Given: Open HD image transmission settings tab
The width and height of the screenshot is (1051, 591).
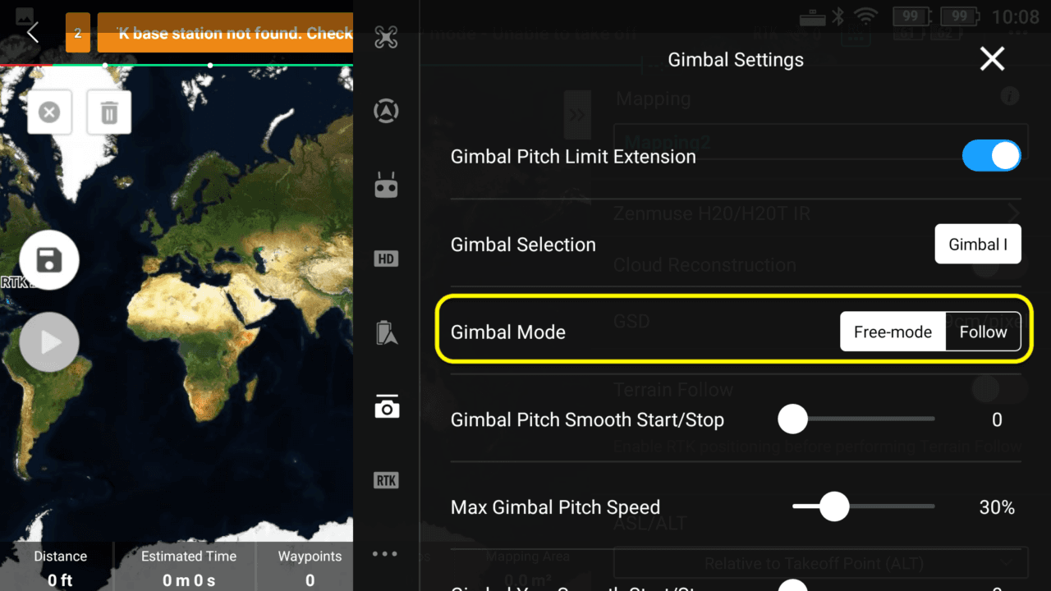Looking at the screenshot, I should click(x=386, y=259).
